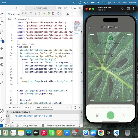Image resolution: width=138 pixels, height=138 pixels.
Task: Open the Testing flask view
Action: pyautogui.click(x=2, y=57)
